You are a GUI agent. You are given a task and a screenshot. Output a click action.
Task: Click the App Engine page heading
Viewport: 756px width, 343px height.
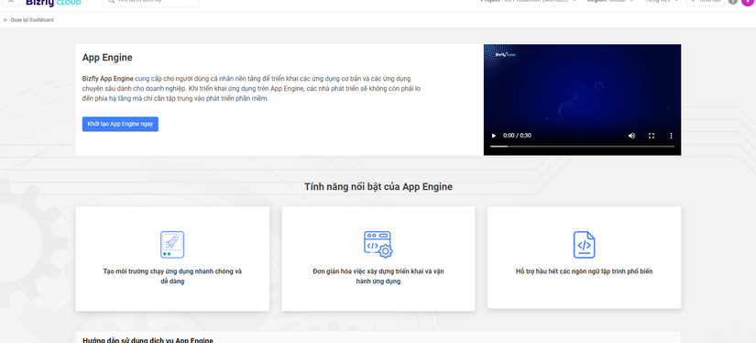[107, 58]
